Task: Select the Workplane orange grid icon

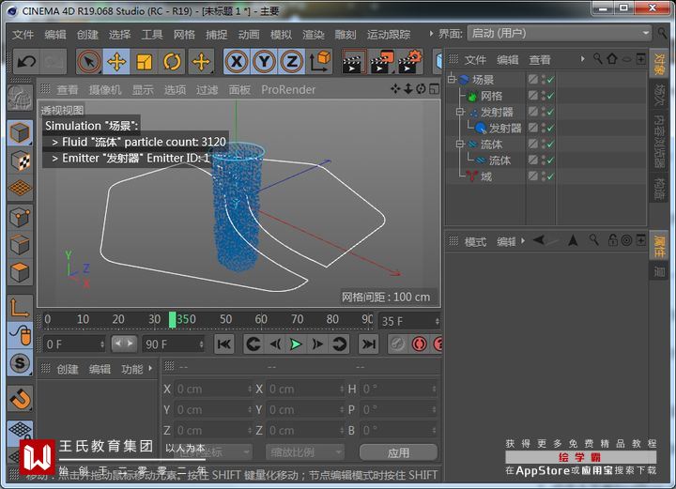Action: pos(20,188)
